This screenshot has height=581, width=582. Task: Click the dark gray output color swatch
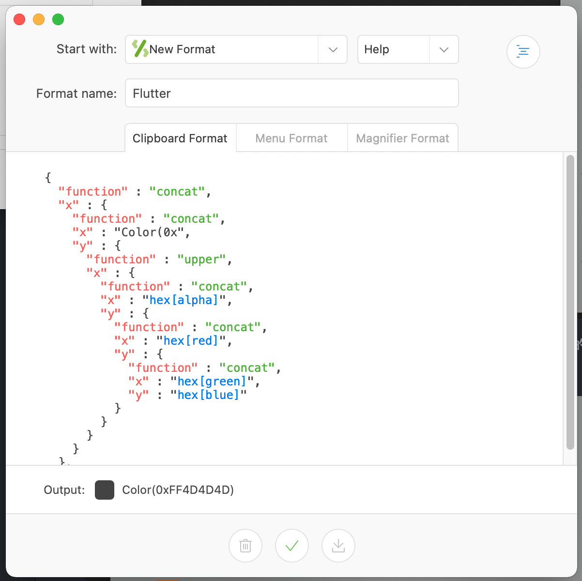click(x=105, y=490)
